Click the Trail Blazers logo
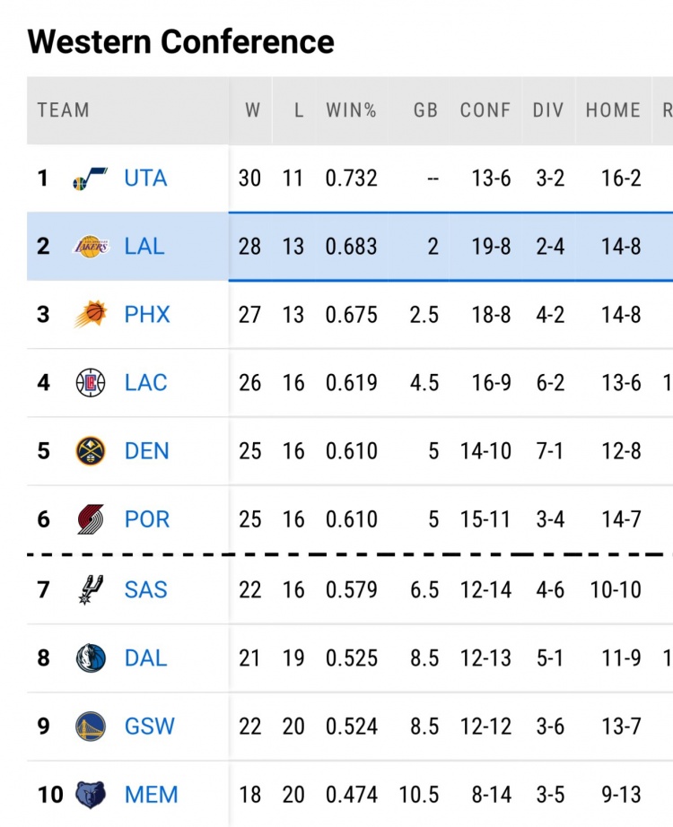Viewport: 673px width, 827px height. pyautogui.click(x=90, y=519)
